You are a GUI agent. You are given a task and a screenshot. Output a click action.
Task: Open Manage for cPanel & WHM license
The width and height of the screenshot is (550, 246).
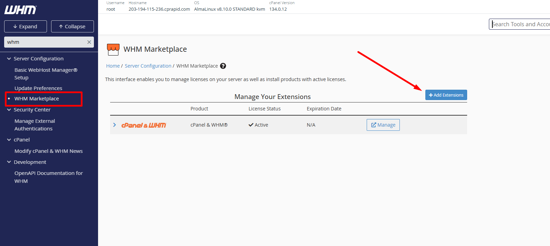383,125
